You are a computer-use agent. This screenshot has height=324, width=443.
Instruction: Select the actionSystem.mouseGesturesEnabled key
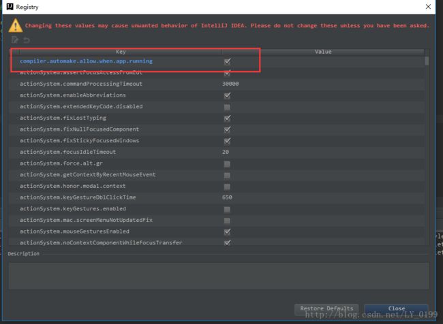click(x=74, y=231)
